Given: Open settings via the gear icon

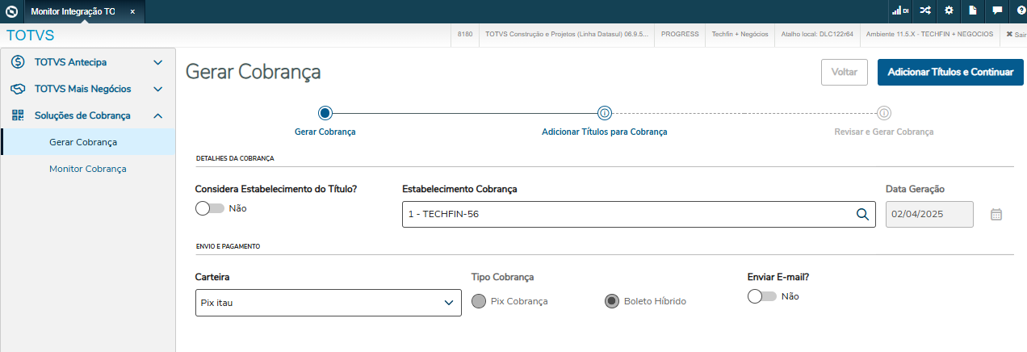Looking at the screenshot, I should (949, 11).
